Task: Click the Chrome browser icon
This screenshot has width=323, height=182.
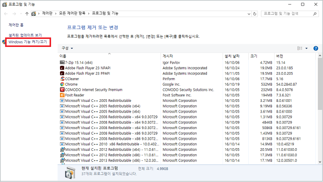Action: click(x=62, y=84)
